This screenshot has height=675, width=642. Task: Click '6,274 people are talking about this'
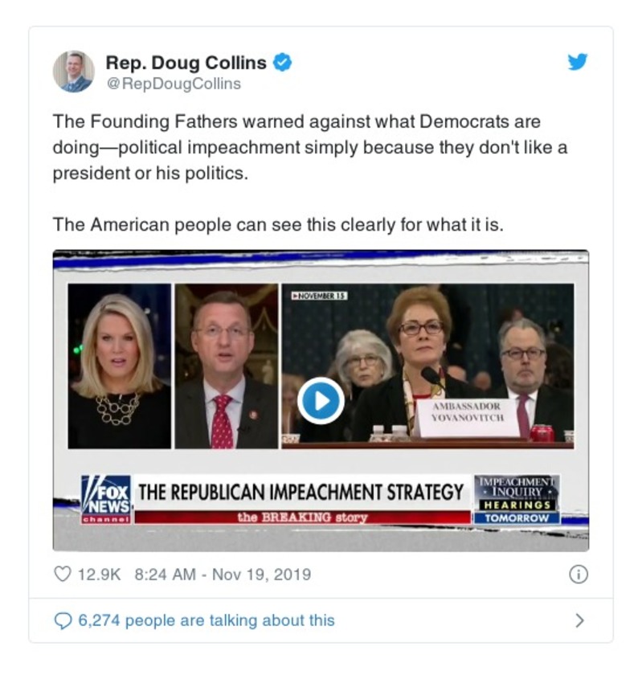click(207, 620)
